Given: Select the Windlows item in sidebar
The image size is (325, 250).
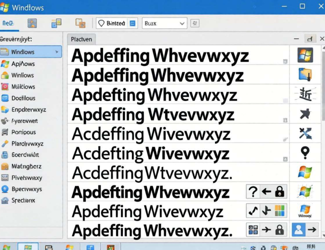Looking at the screenshot, I should 30,52.
